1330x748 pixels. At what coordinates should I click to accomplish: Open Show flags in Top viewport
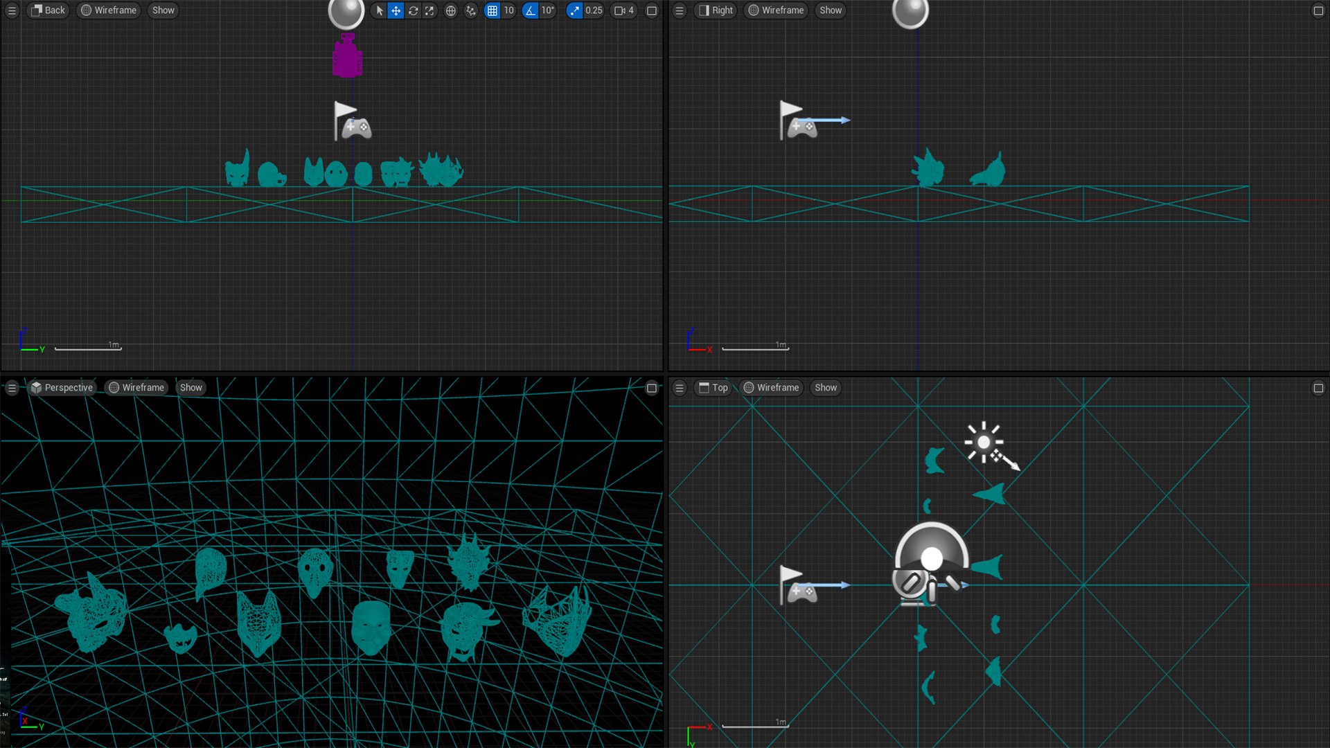826,388
